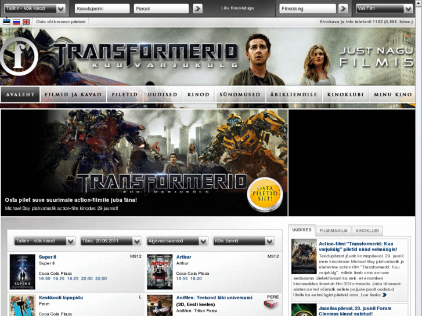This screenshot has width=422, height=316.
Task: Click Osta või broneeri pileteid link
Action: point(60,21)
